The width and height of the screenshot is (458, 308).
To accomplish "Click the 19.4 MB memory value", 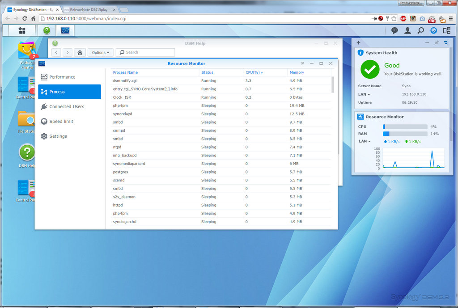I will 297,105.
